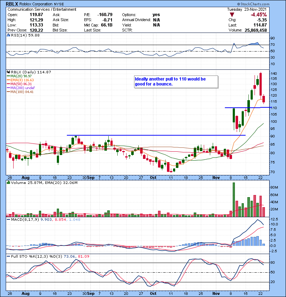Click the Low value 113.33

point(36,25)
